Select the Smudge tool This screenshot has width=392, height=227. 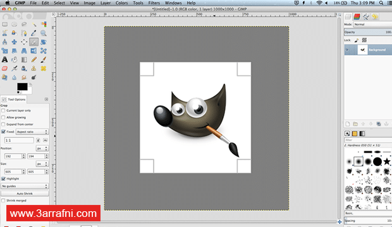(24, 78)
